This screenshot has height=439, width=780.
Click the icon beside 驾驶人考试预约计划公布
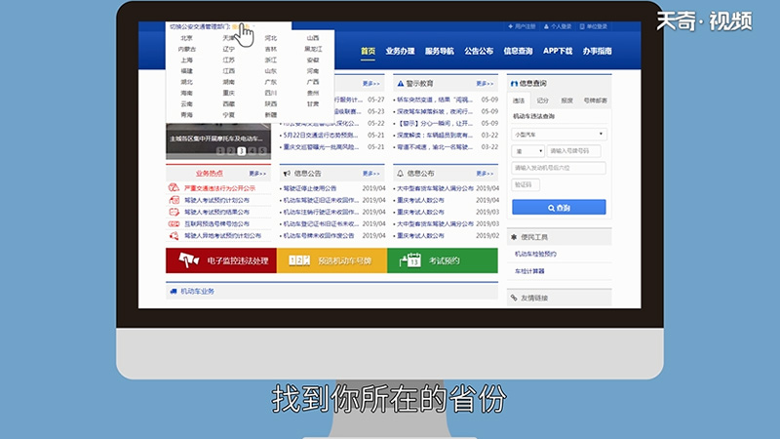pos(174,200)
